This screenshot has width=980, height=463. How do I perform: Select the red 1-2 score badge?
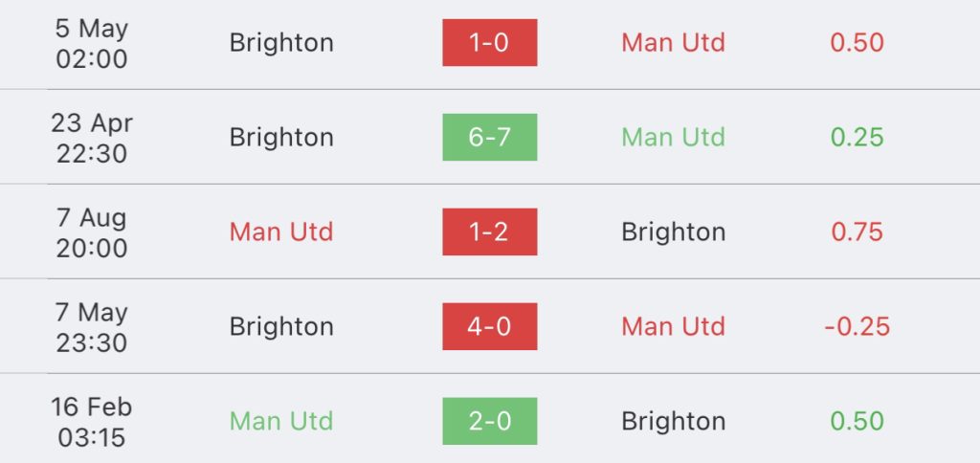[x=489, y=231]
